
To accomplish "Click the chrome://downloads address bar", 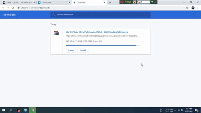I will 101,8.
